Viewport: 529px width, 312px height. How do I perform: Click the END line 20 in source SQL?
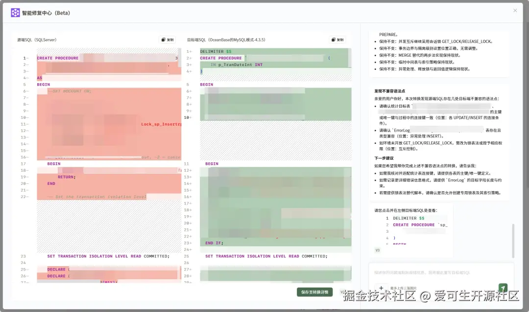[x=51, y=183]
